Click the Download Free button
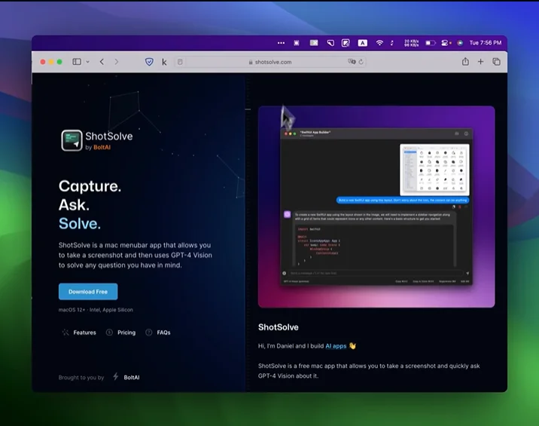 88,292
